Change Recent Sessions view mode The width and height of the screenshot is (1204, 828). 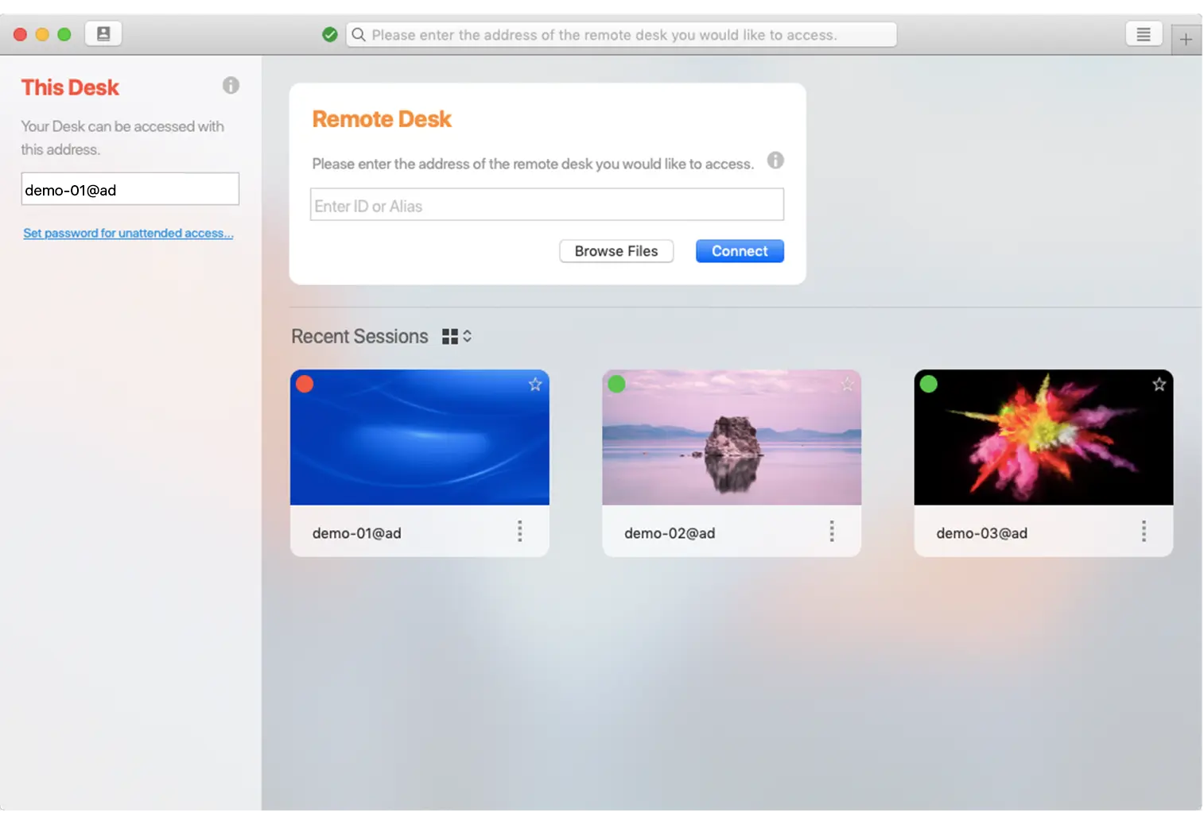[x=457, y=337]
